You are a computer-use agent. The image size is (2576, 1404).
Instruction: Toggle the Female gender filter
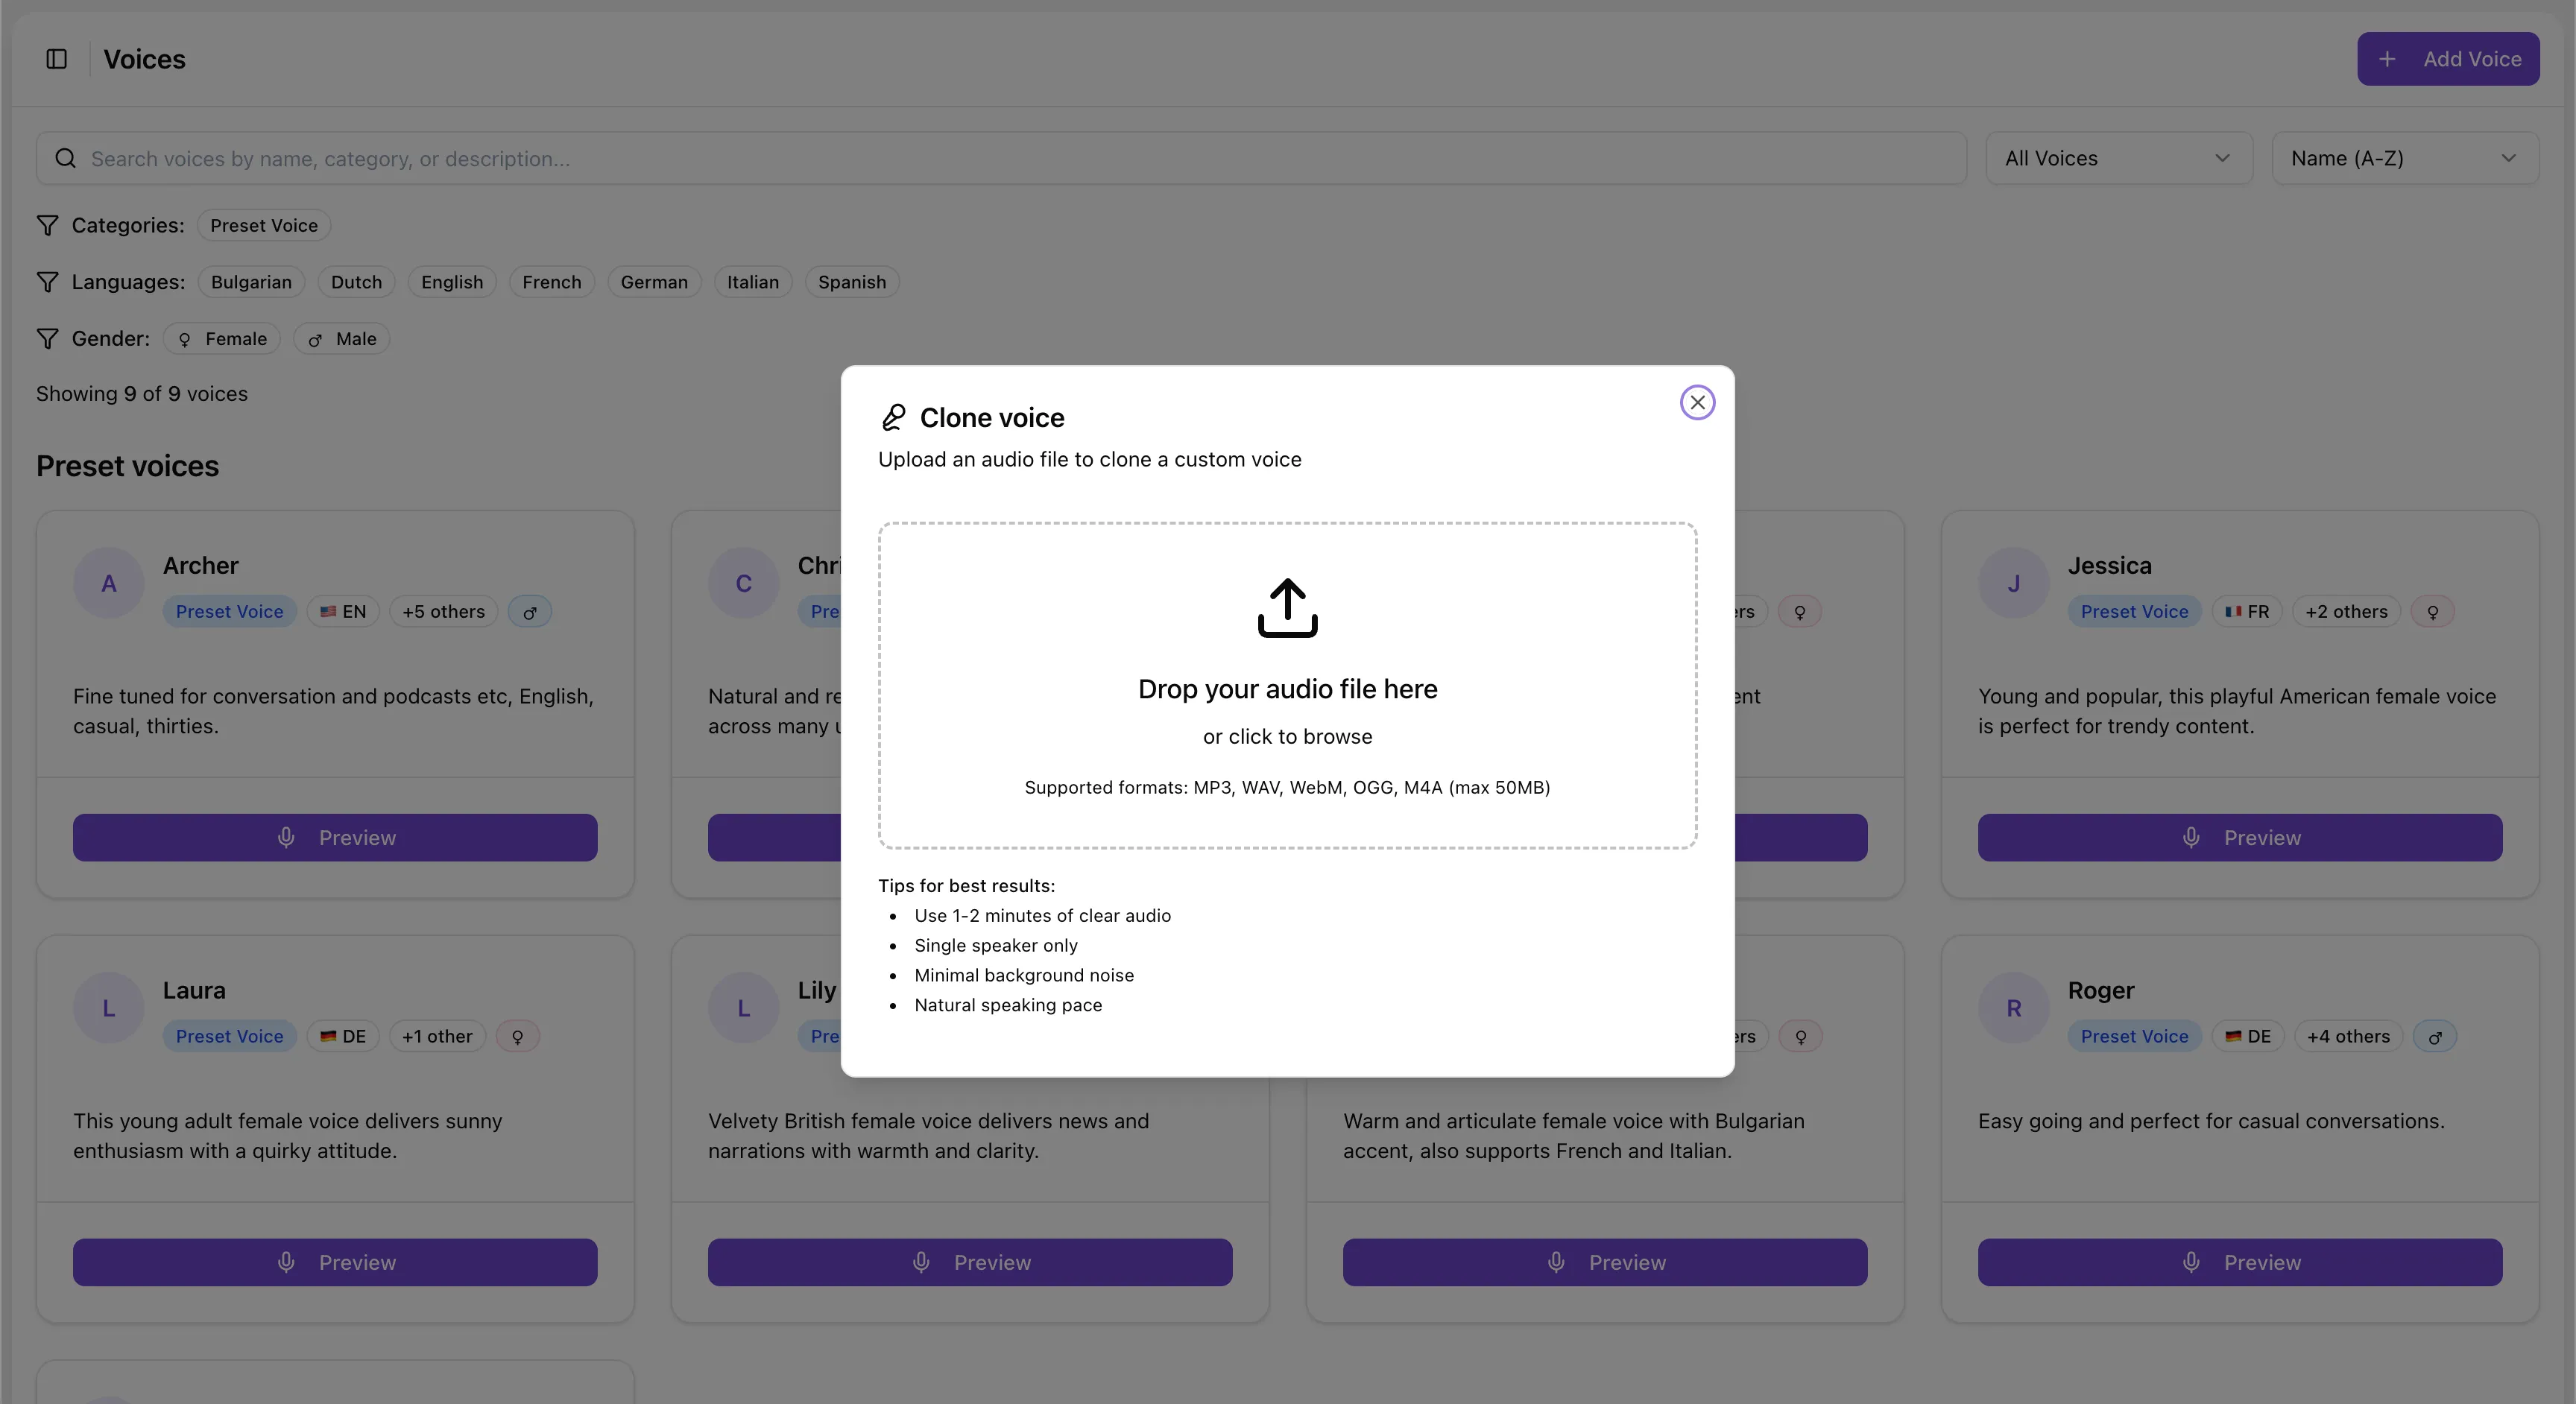222,339
